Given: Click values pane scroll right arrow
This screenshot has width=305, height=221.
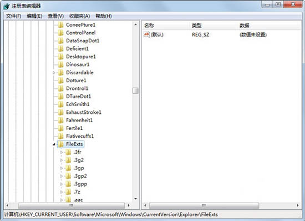Looking at the screenshot, I should point(298,205).
